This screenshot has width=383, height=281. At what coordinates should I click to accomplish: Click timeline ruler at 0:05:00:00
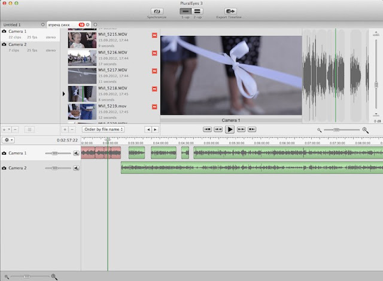pos(211,143)
